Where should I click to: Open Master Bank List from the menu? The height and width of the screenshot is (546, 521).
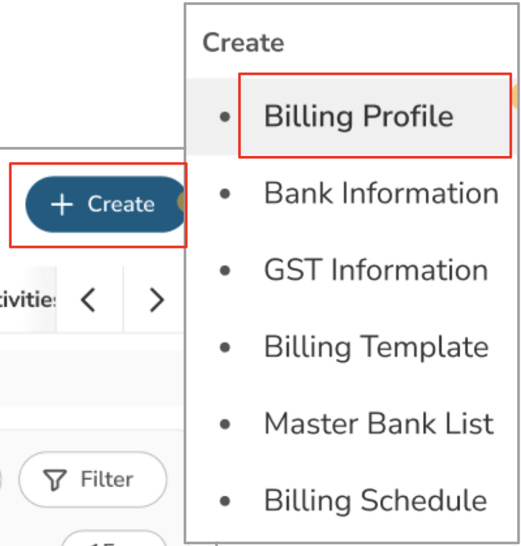click(378, 424)
